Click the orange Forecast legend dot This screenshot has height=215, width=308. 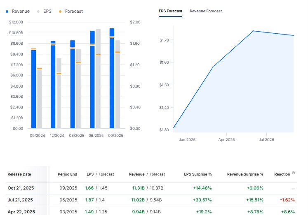point(61,11)
